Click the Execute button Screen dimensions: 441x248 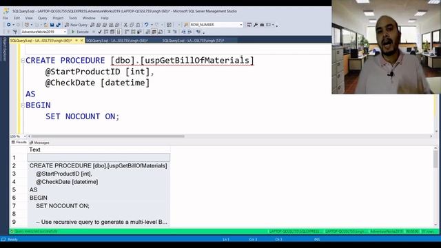click(x=80, y=32)
